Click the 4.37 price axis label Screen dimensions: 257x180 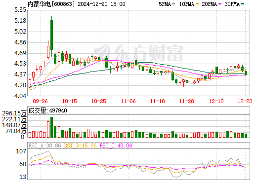(x=20, y=74)
